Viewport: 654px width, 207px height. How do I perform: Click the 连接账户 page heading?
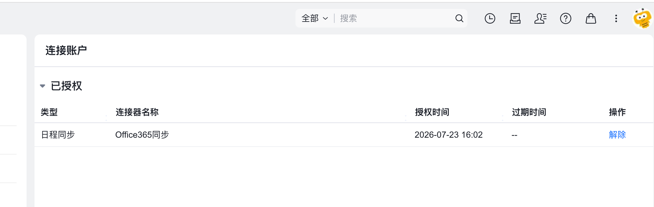pyautogui.click(x=66, y=50)
